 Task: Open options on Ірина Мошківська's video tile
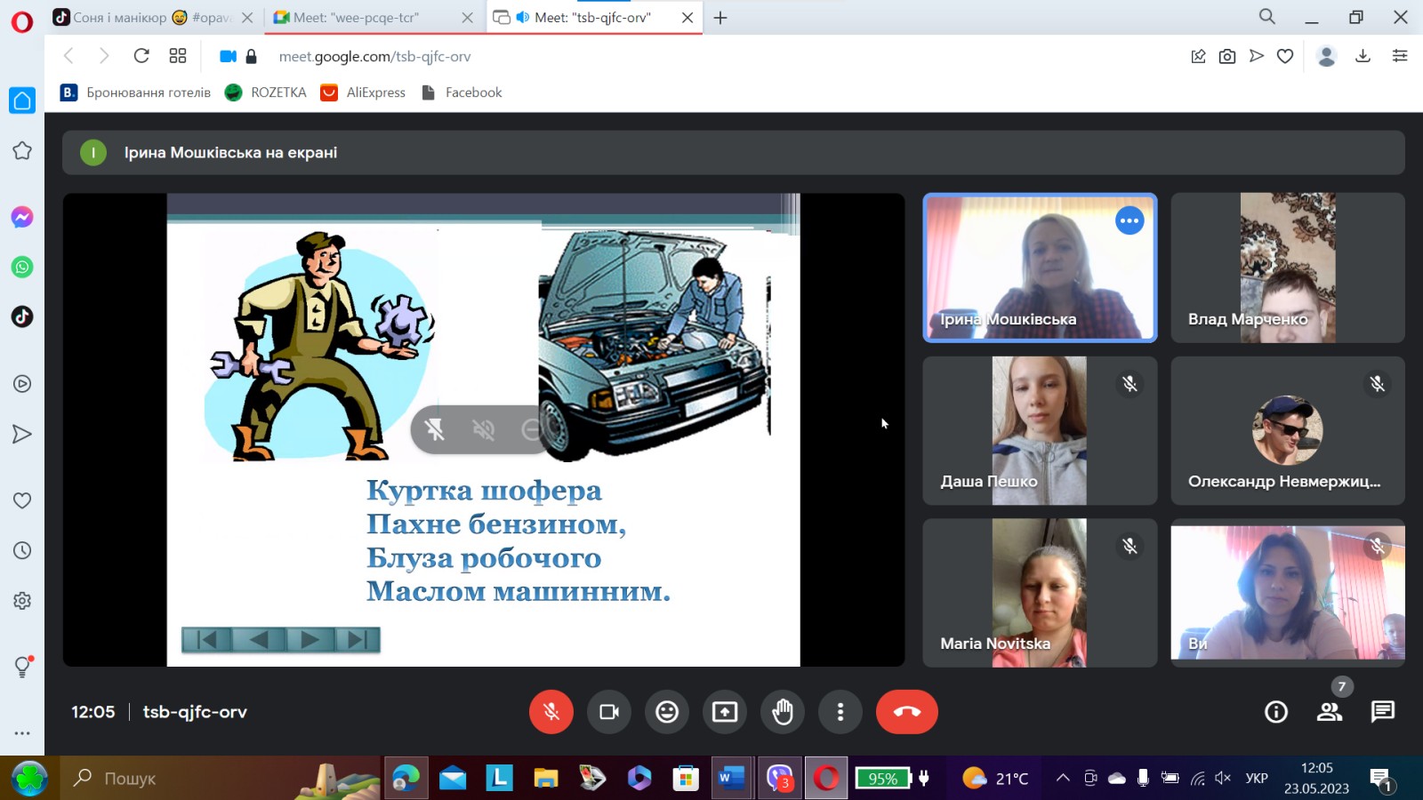(1129, 220)
